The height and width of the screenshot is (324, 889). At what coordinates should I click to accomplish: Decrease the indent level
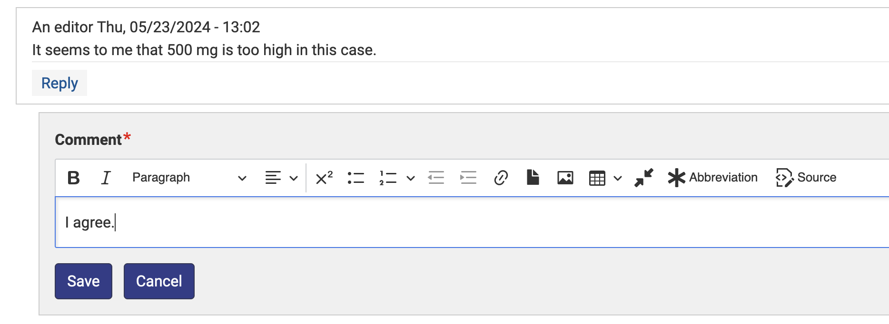pyautogui.click(x=436, y=178)
